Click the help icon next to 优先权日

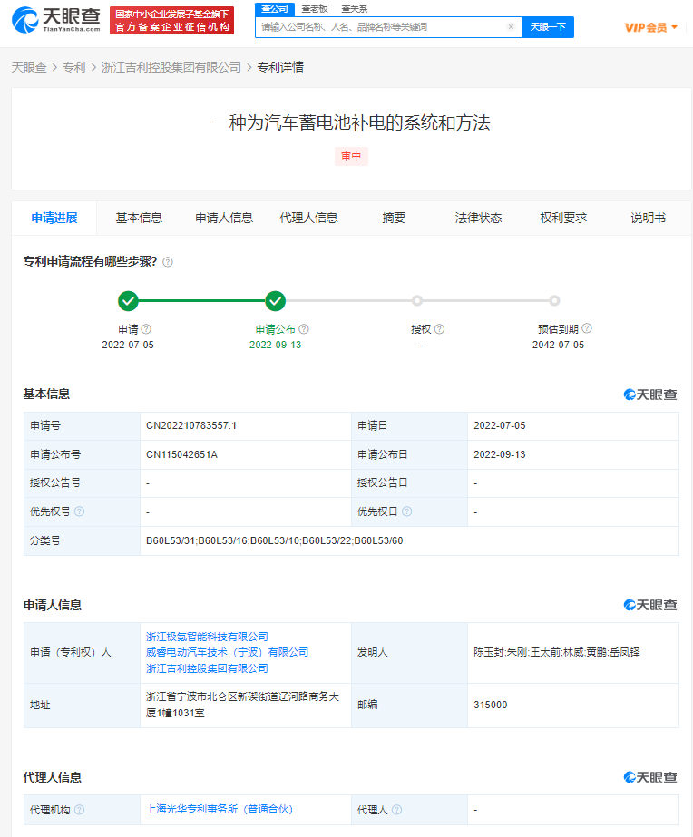click(x=407, y=511)
